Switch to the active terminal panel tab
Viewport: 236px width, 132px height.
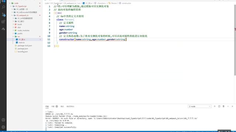47,106
